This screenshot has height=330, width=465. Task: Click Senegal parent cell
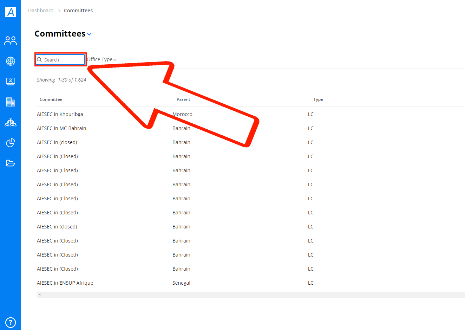coord(181,283)
